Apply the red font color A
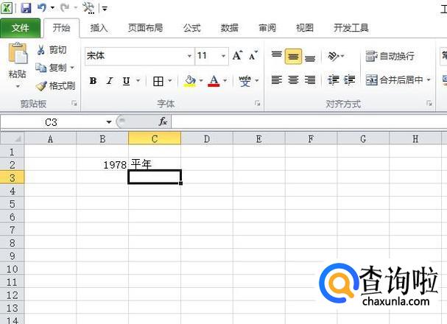 point(214,81)
